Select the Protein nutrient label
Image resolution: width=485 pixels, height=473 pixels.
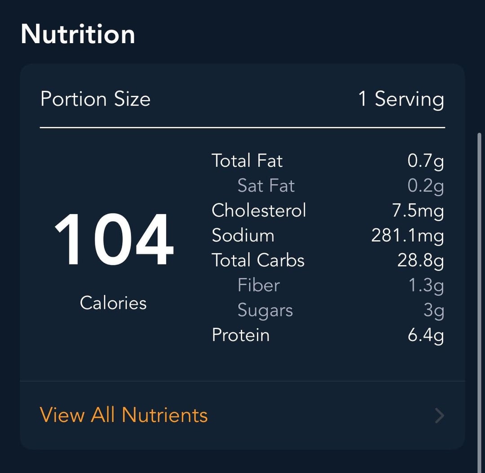click(241, 335)
